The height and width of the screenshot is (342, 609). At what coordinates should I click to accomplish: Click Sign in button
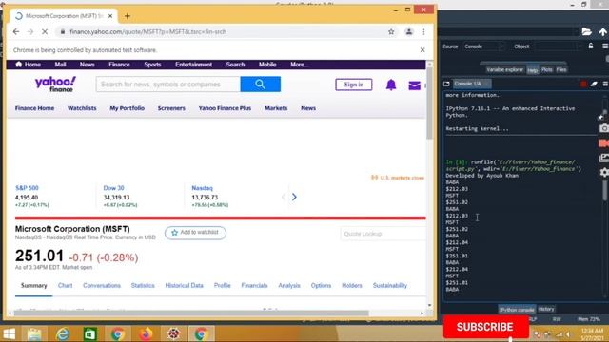[x=354, y=85]
